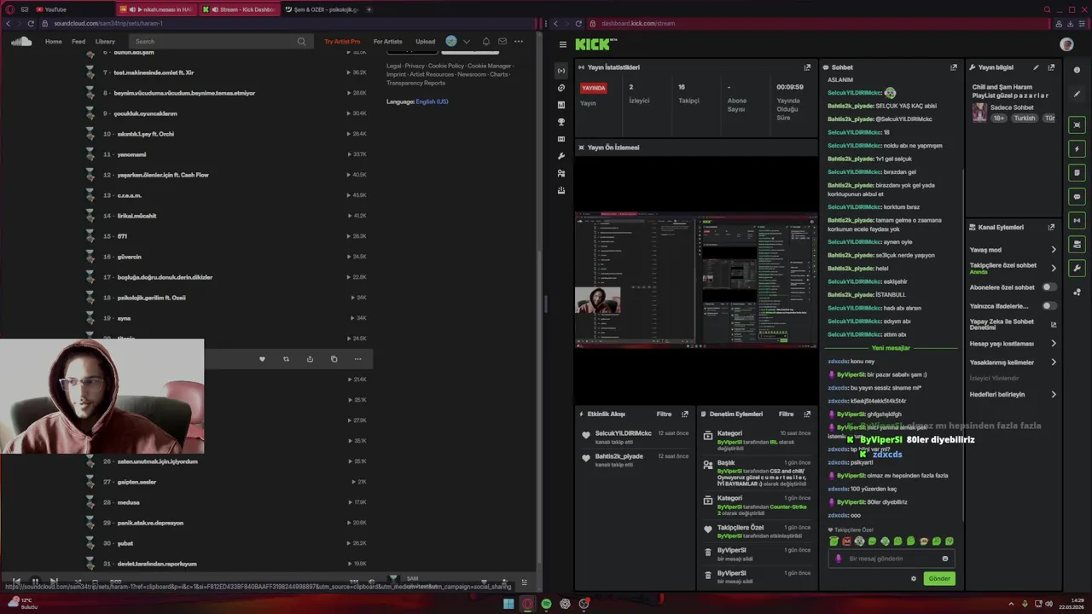Open the download tray icon in Kick sidebar
The width and height of the screenshot is (1092, 614).
coord(561,190)
